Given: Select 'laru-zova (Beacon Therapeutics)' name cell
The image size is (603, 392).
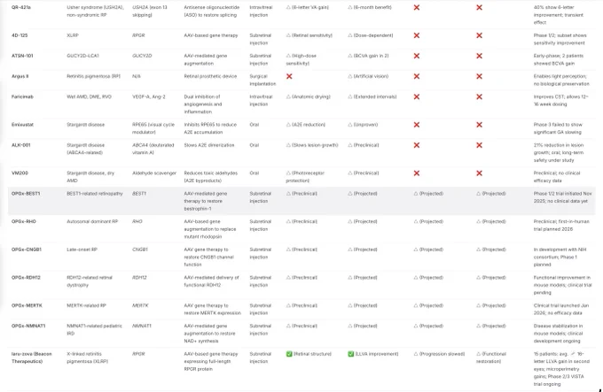Looking at the screenshot, I should (32, 357).
